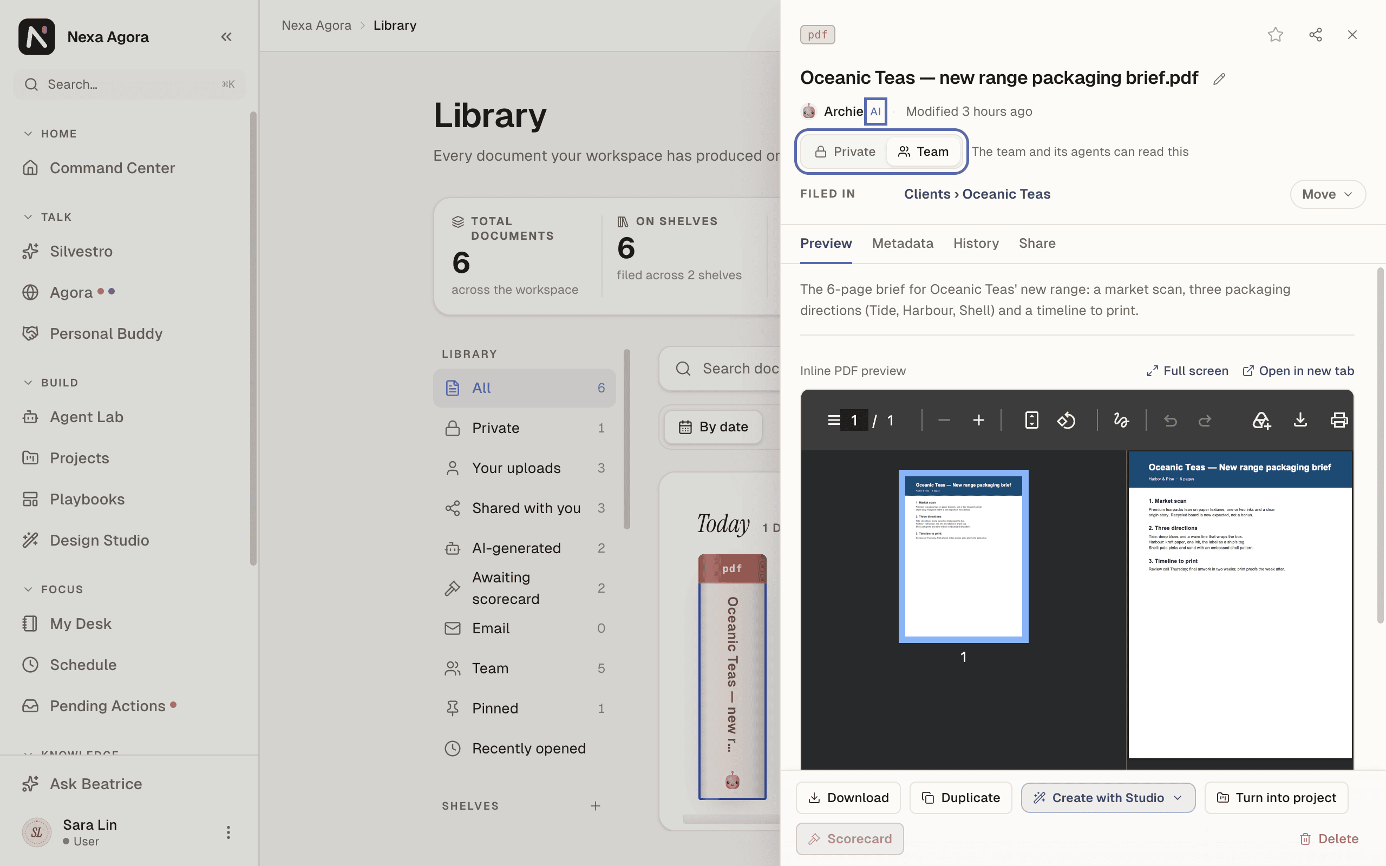
Task: Switch to the History tab
Action: pyautogui.click(x=976, y=244)
